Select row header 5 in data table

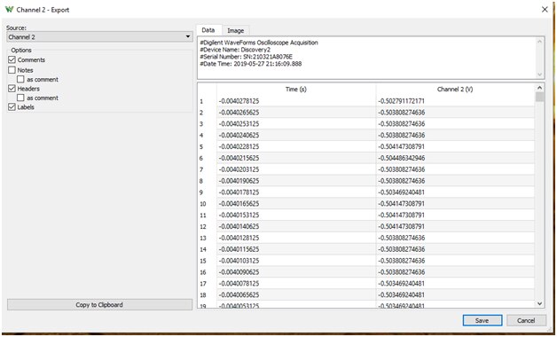(x=207, y=146)
